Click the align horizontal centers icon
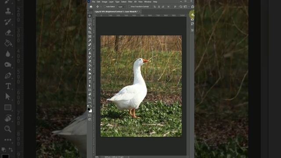Screen dimensions: 281x158 pyautogui.click(x=159, y=7)
